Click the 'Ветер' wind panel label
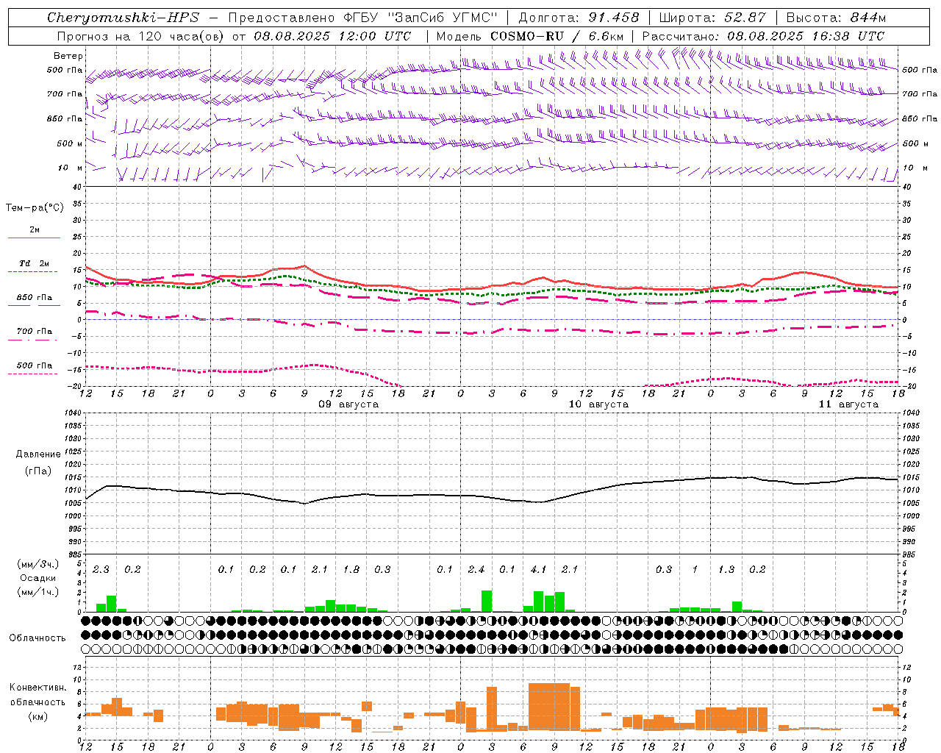941x753 pixels. [x=68, y=56]
